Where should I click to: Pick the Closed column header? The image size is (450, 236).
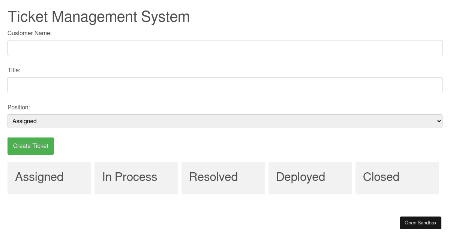[381, 177]
